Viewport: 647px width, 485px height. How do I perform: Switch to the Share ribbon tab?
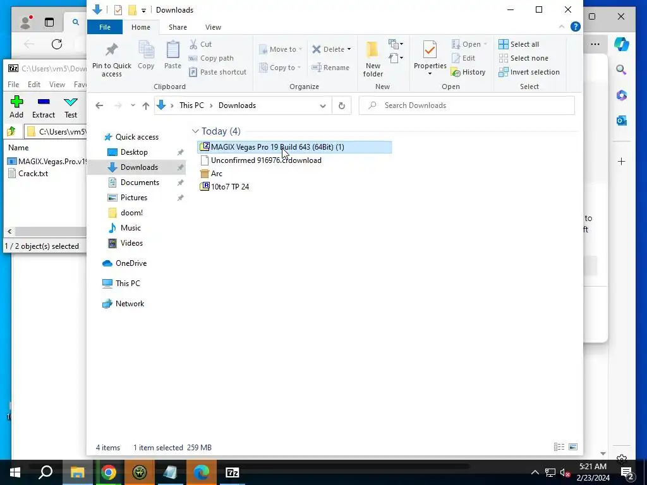click(178, 27)
